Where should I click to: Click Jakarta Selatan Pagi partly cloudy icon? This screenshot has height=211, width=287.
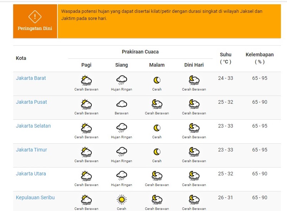point(86,128)
